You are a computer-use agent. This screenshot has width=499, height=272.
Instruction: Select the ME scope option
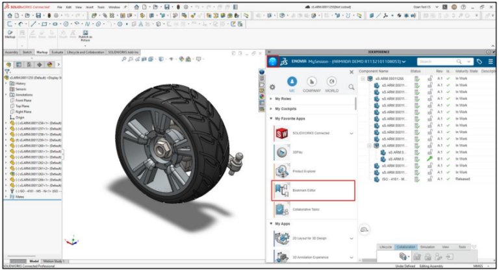(x=292, y=82)
